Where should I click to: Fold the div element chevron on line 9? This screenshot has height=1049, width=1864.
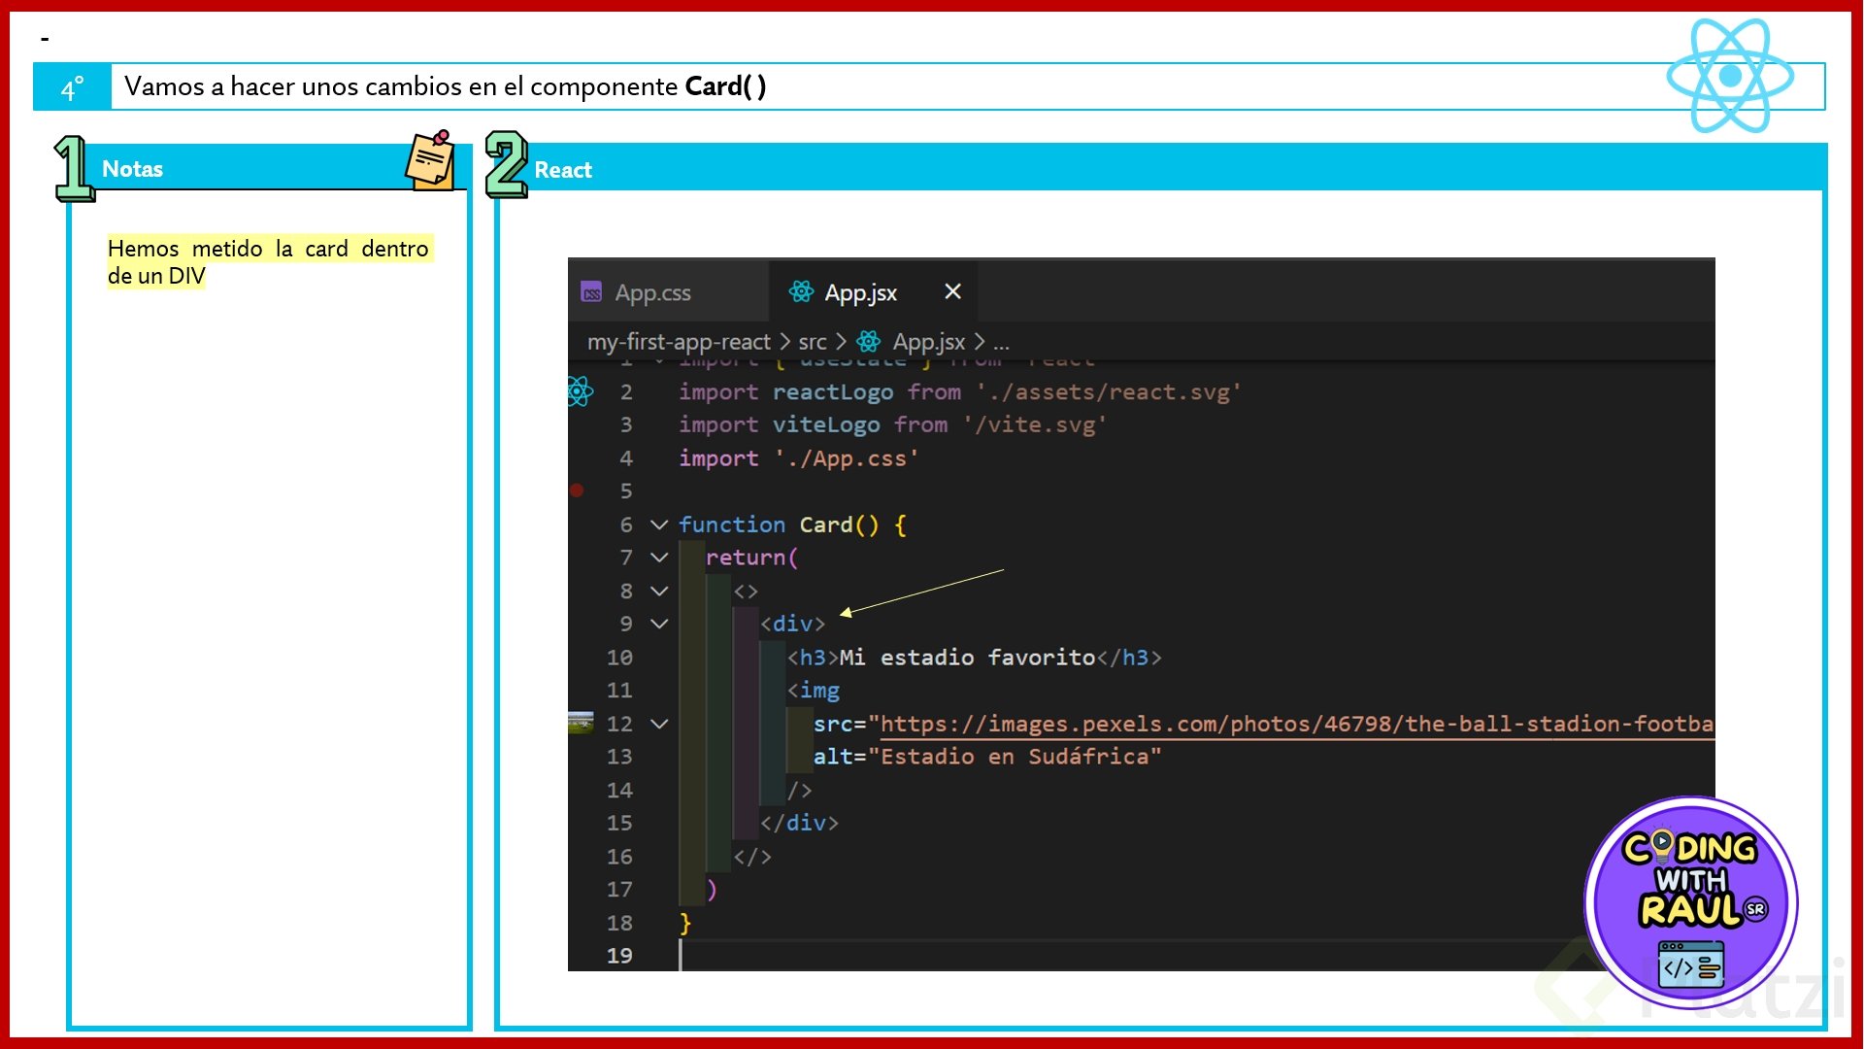point(659,624)
